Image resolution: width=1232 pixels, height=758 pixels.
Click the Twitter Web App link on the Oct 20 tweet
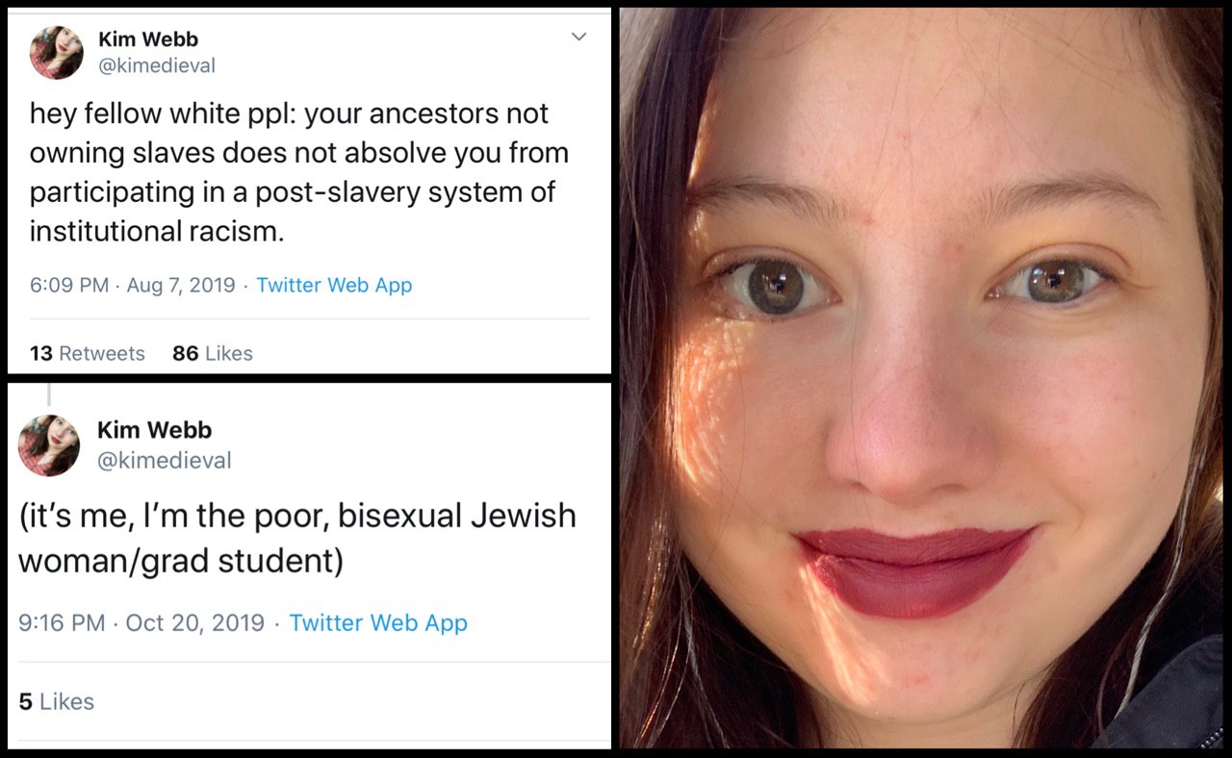pos(378,622)
